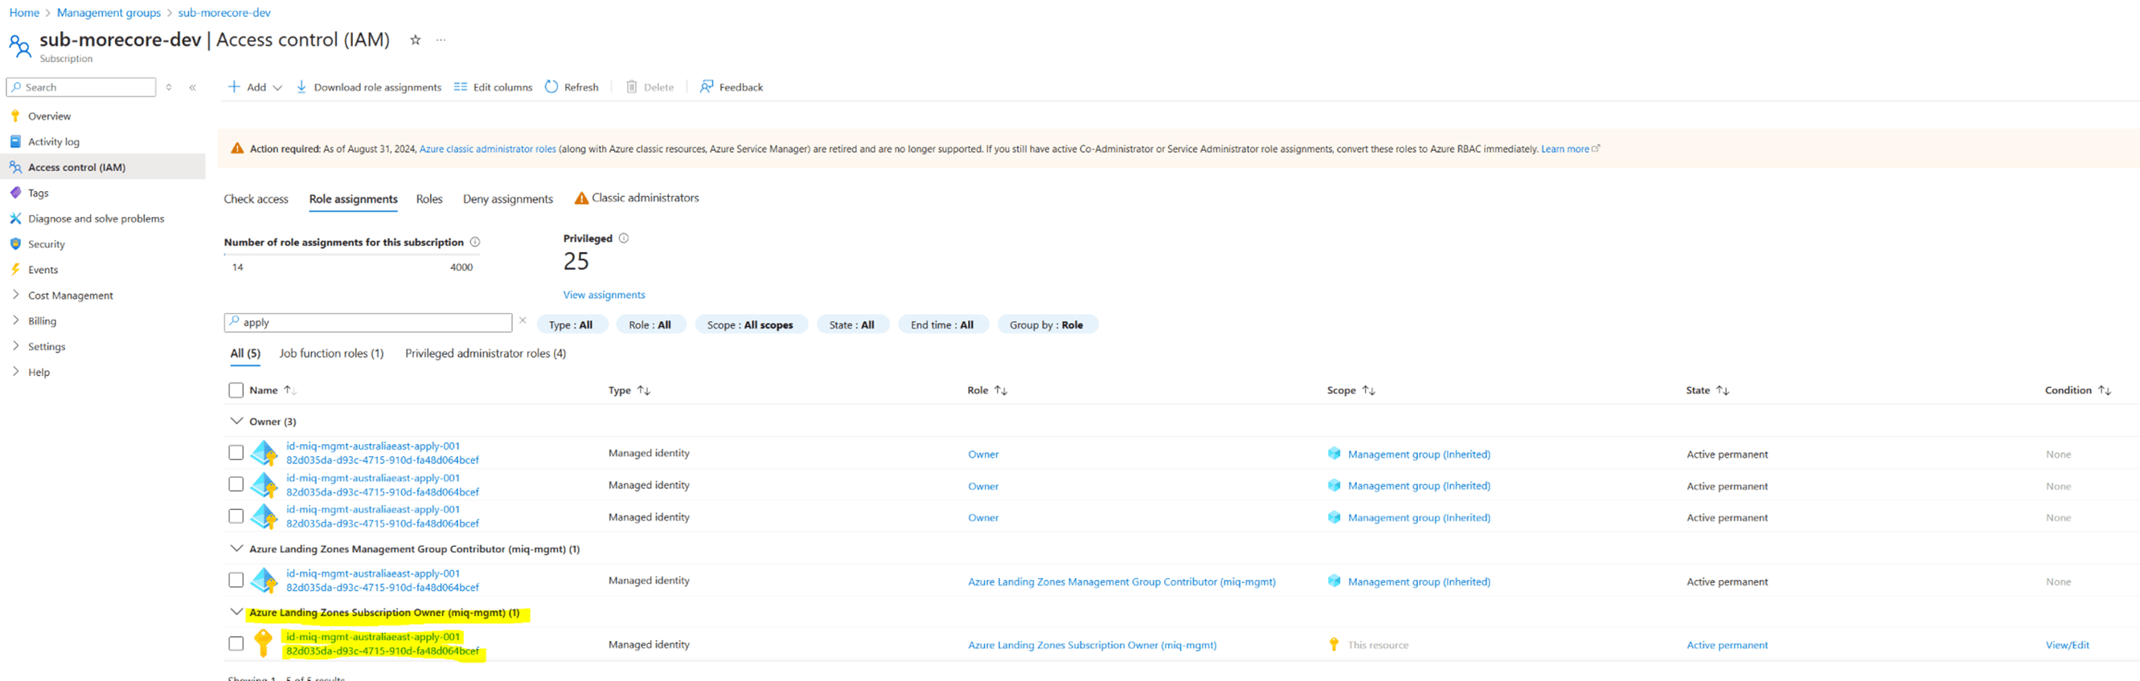
Task: Expand Billing in sidebar
Action: pyautogui.click(x=15, y=320)
